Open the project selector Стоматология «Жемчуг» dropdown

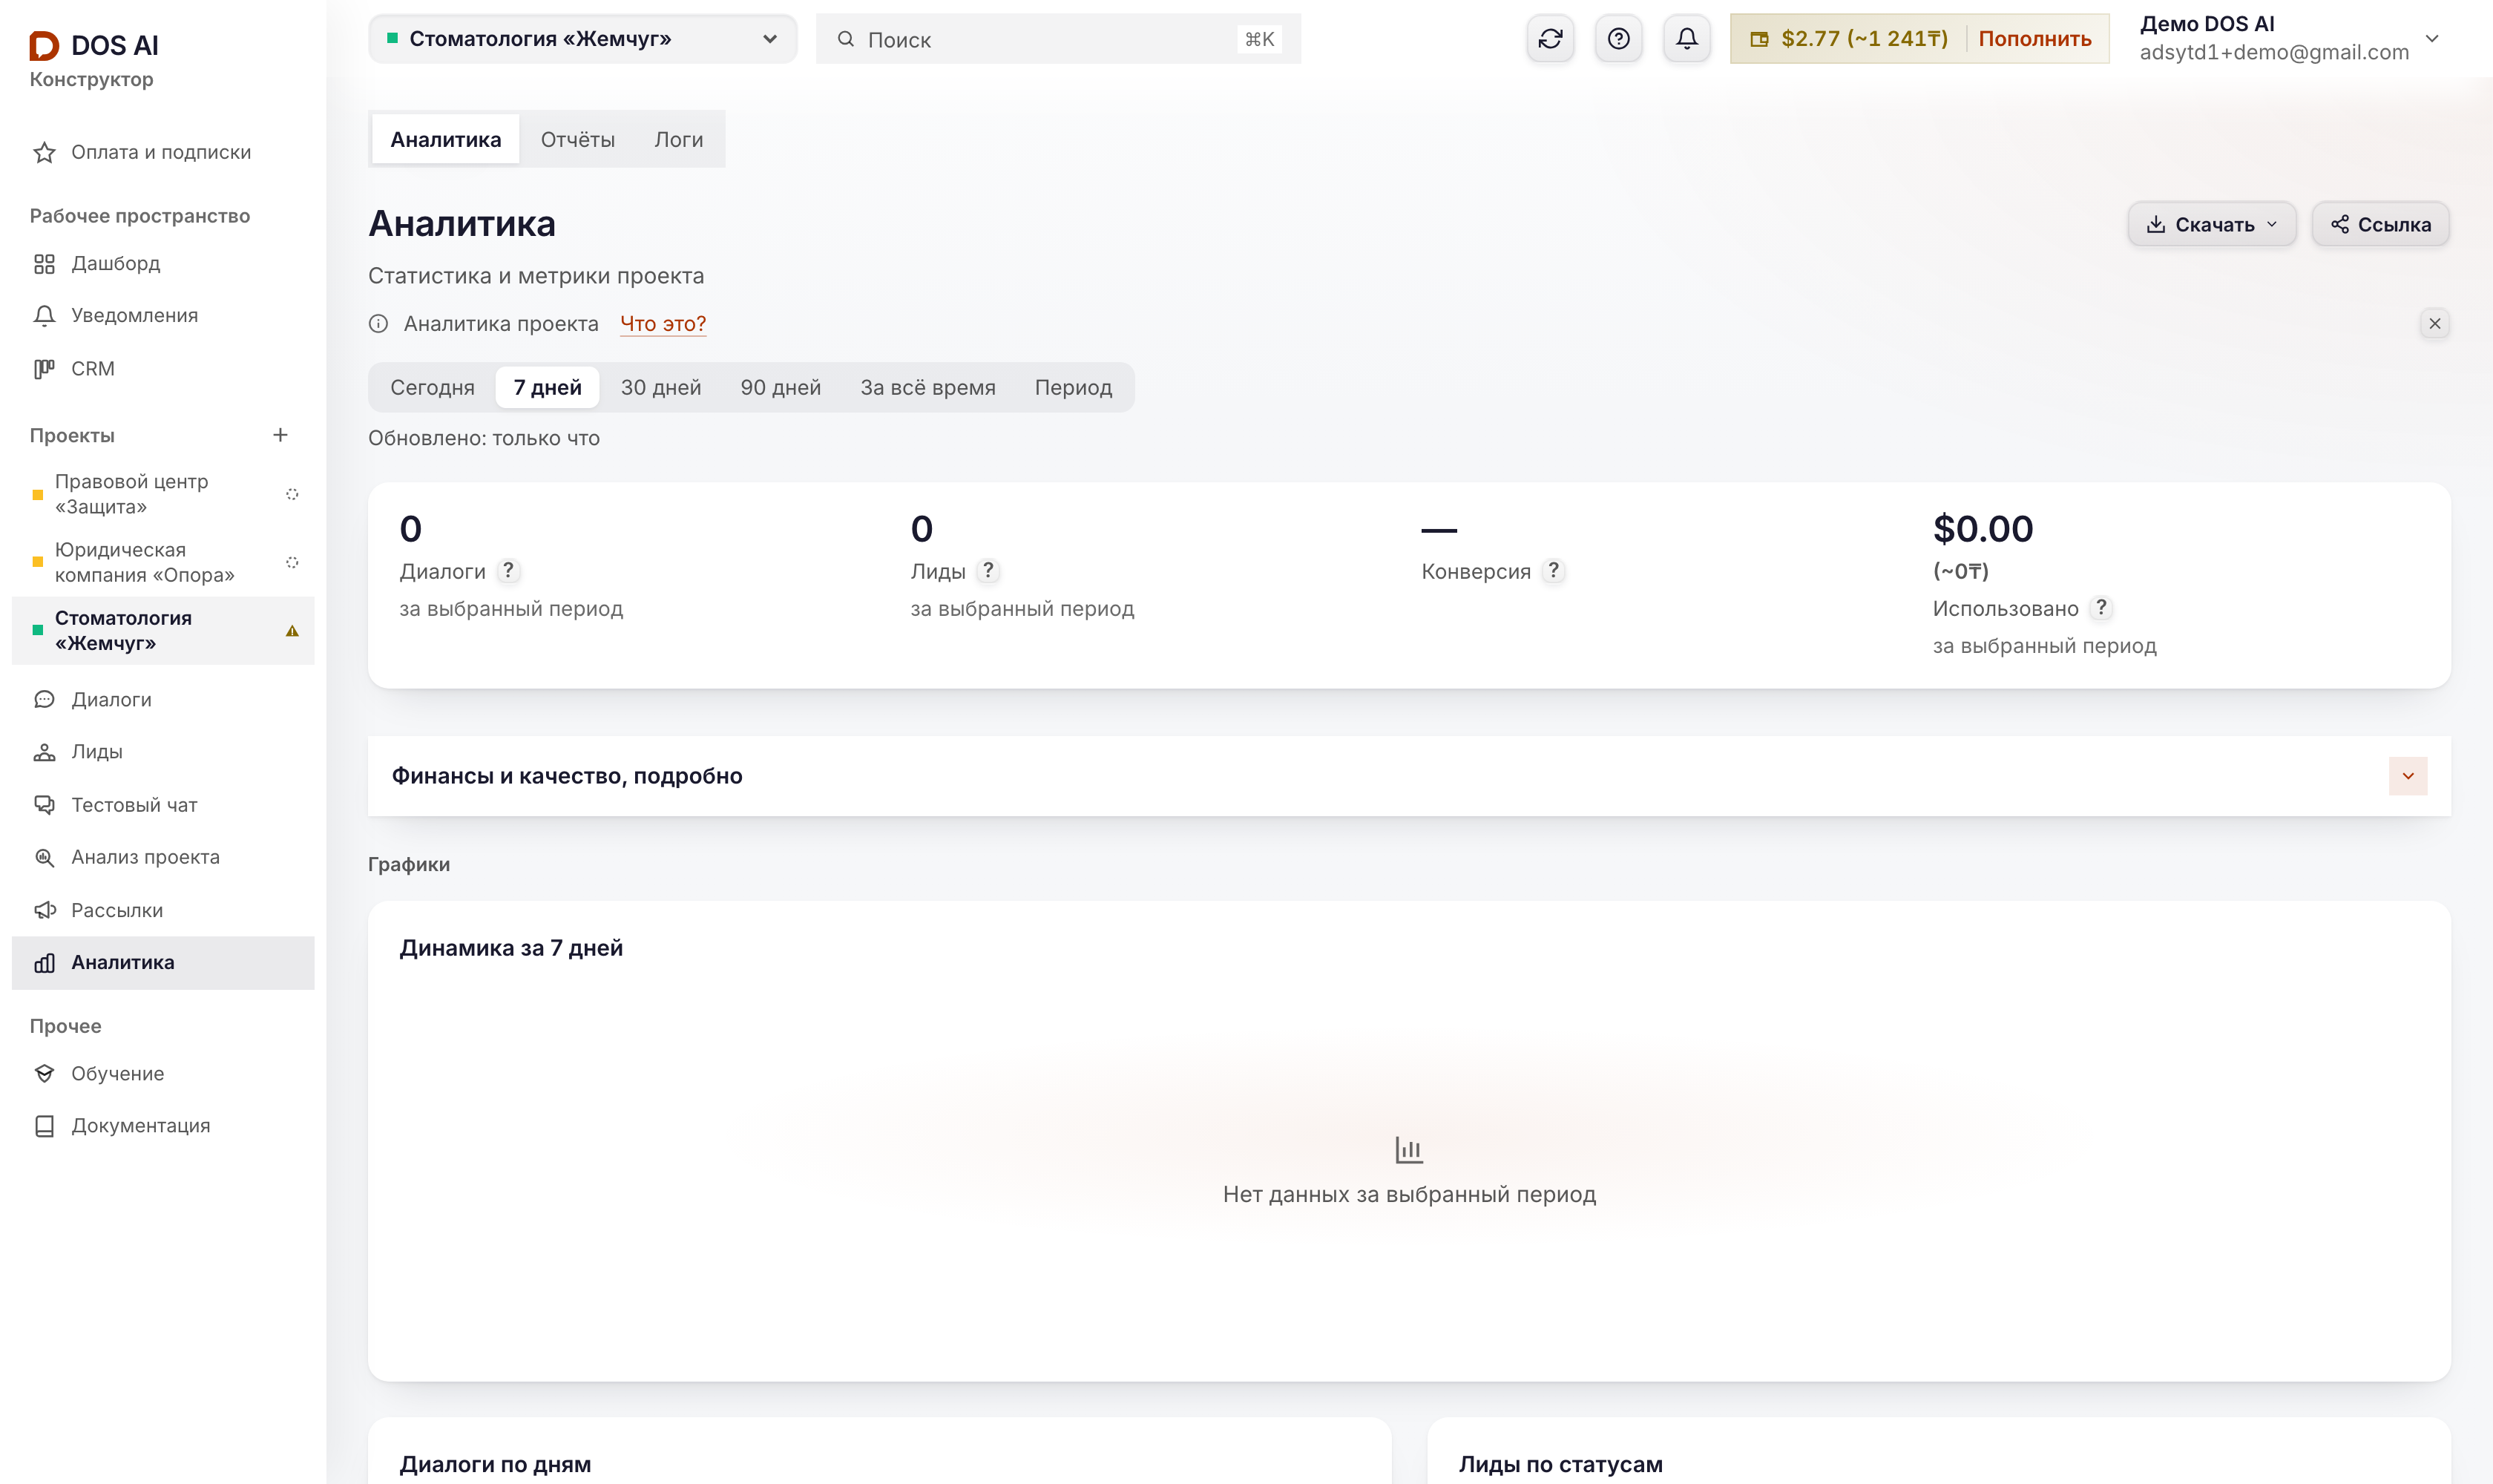[582, 39]
